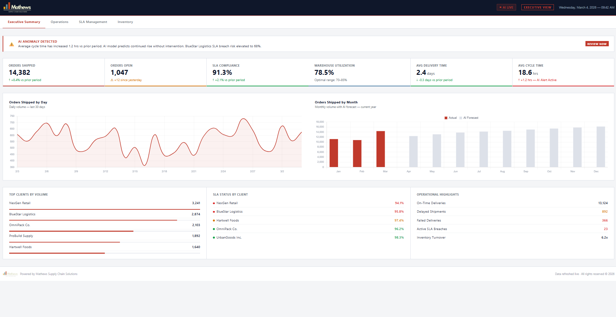The image size is (616, 317).
Task: Click the January actual bar
Action: [x=334, y=153]
